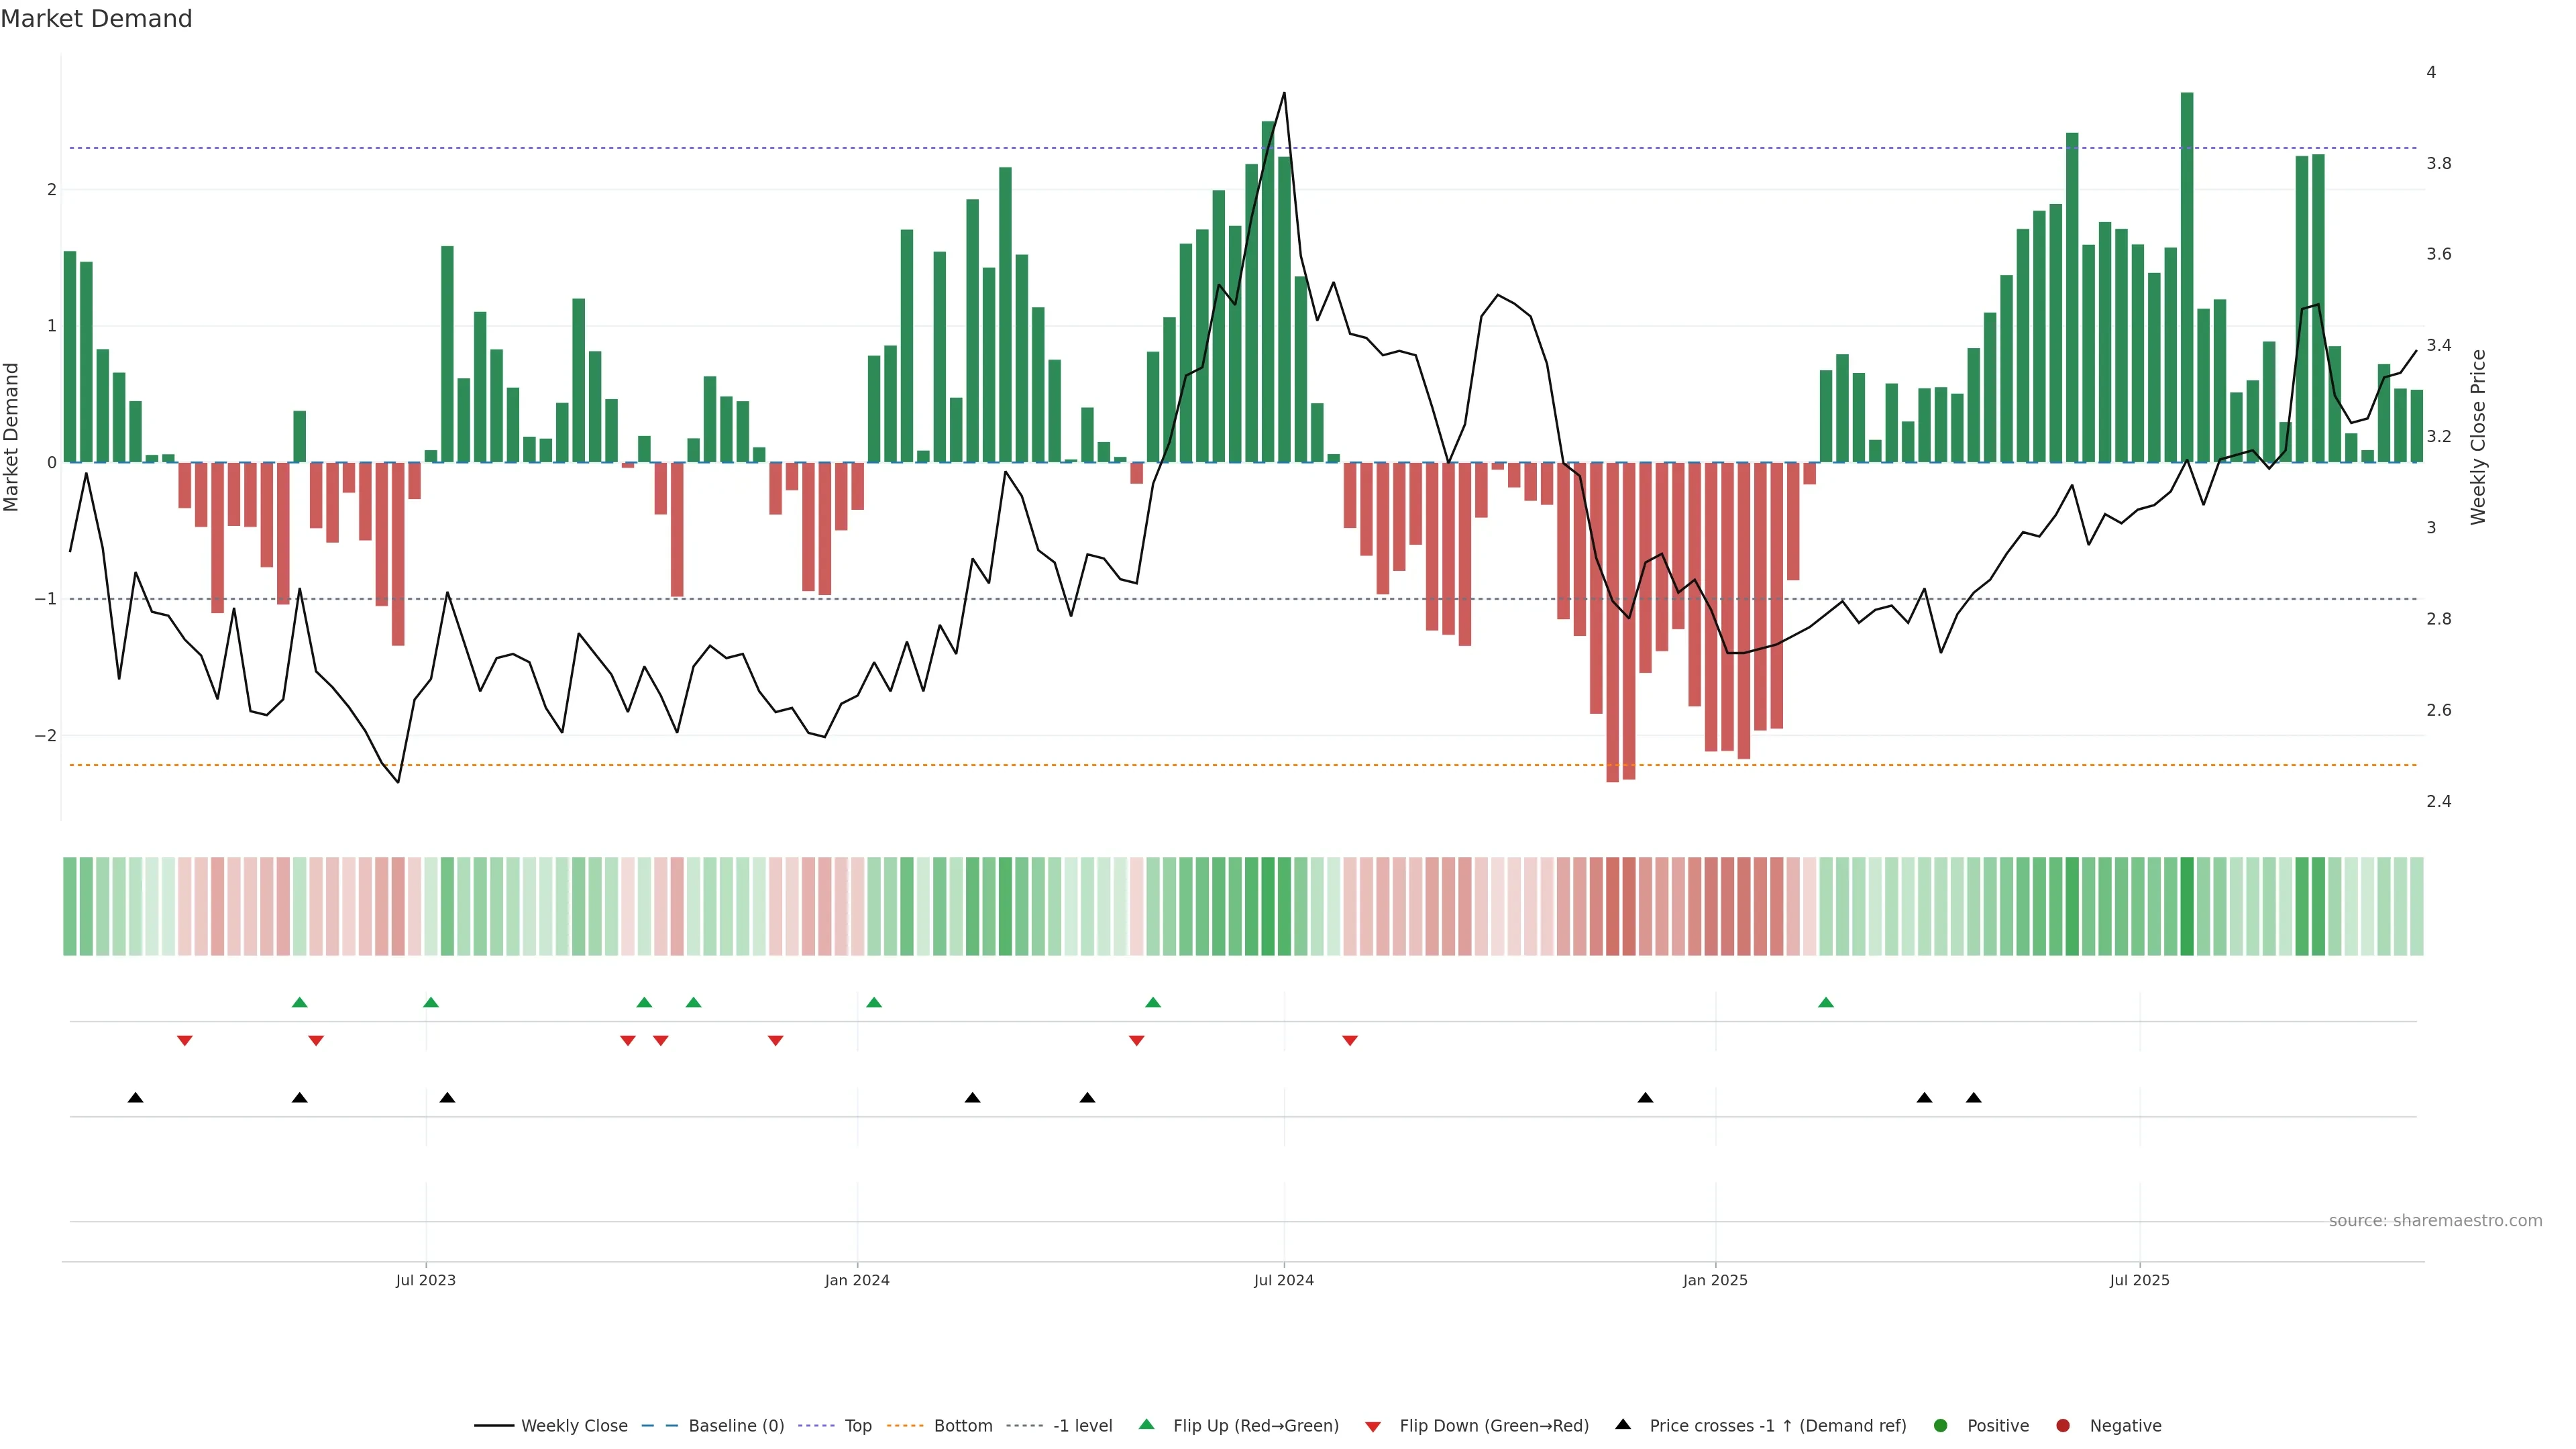Click the Weekly Close Price axis title

coord(2478,437)
